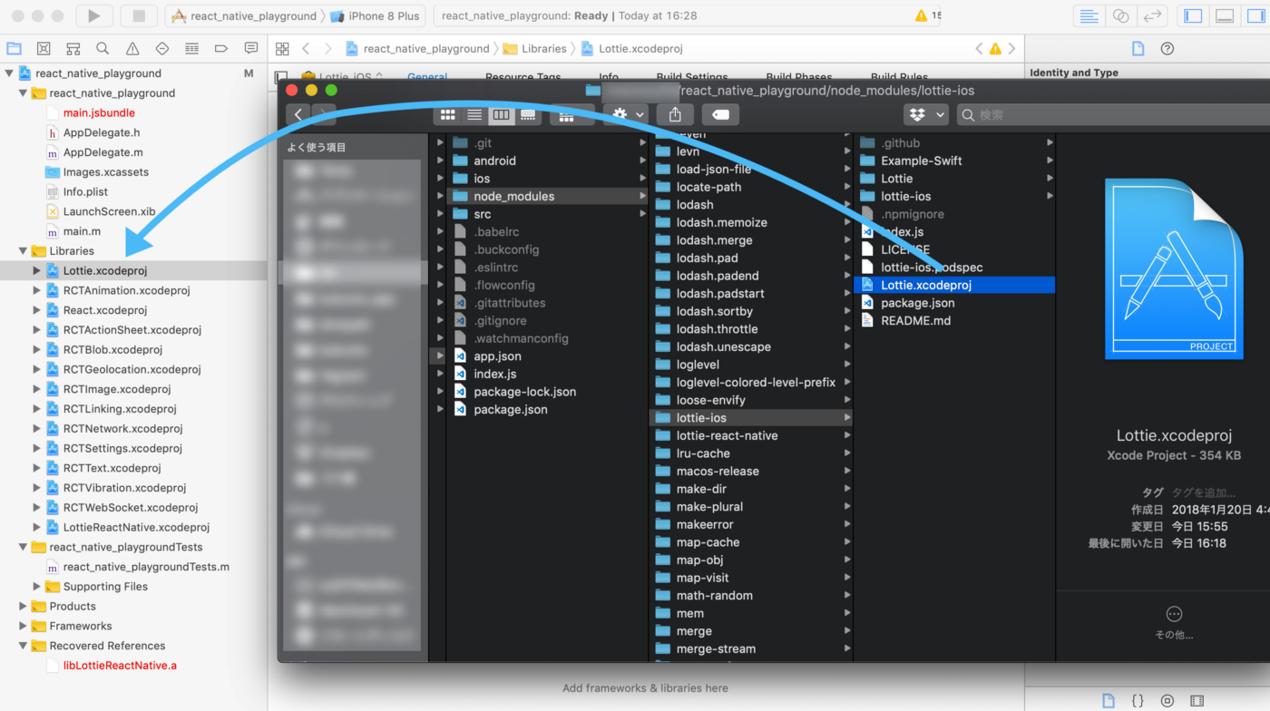Go back in Xcode editor history
Image resolution: width=1270 pixels, height=711 pixels.
pos(306,49)
